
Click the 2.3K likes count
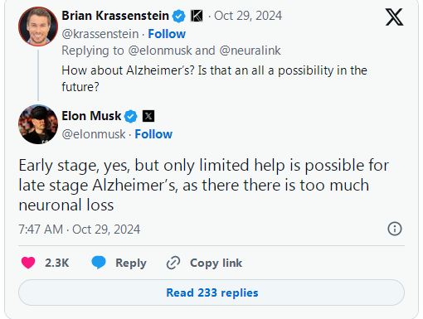[57, 263]
